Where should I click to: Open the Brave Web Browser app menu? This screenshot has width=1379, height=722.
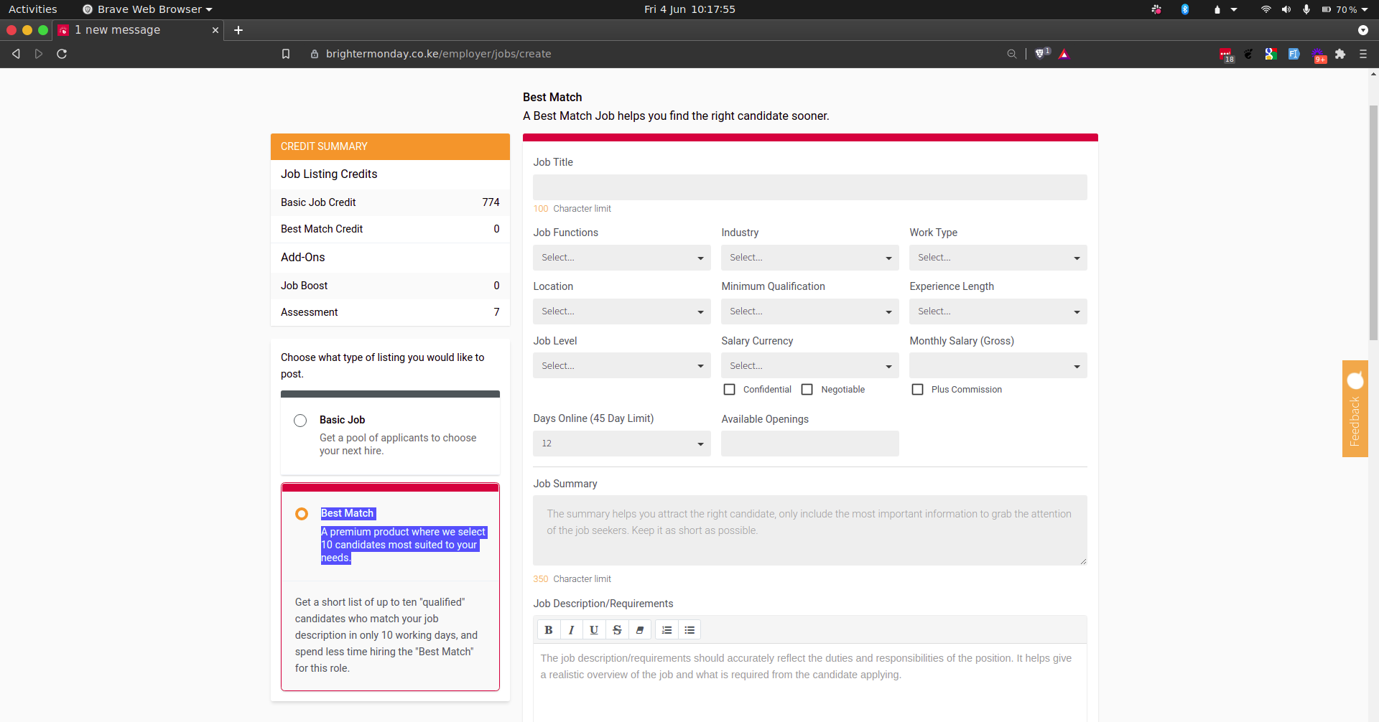coord(147,9)
